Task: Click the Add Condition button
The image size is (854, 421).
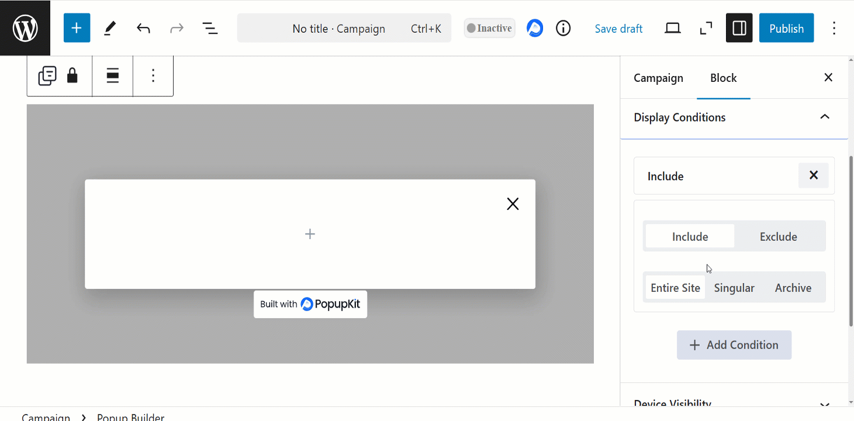Action: point(734,345)
